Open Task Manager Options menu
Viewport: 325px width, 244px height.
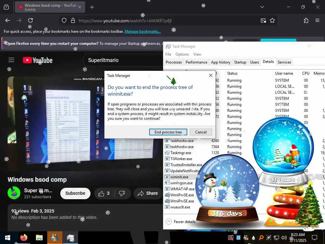(182, 54)
